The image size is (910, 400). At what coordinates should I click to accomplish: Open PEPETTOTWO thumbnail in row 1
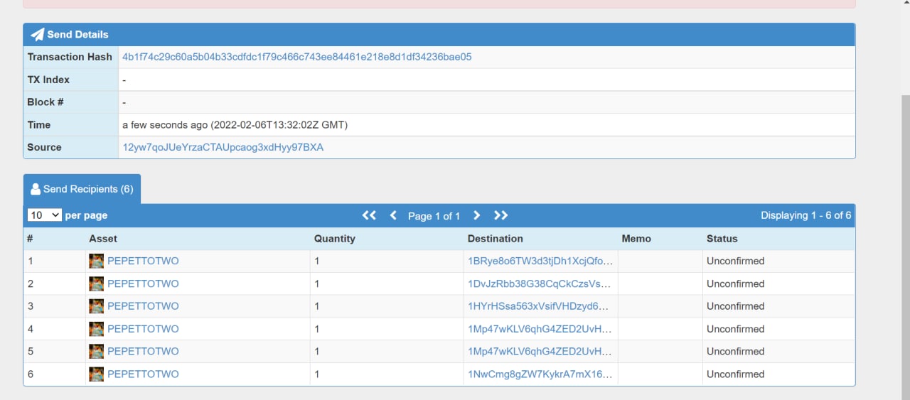[x=96, y=261]
